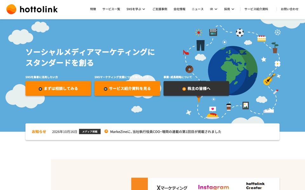
Task: Click the Xマーケティング service label
Action: pyautogui.click(x=172, y=188)
